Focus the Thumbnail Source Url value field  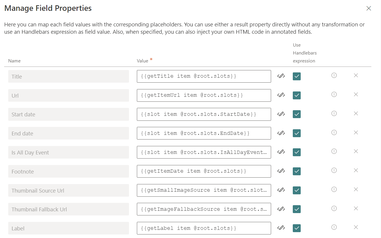click(204, 190)
